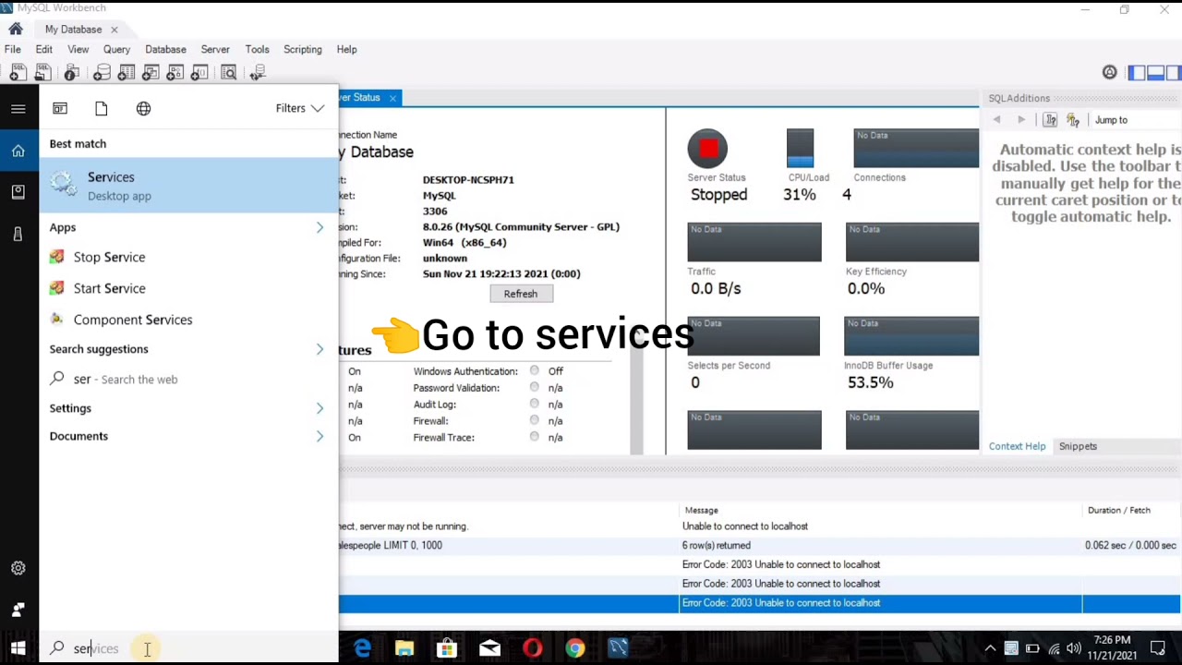1182x665 pixels.
Task: Click the create new view icon
Action: tap(151, 73)
